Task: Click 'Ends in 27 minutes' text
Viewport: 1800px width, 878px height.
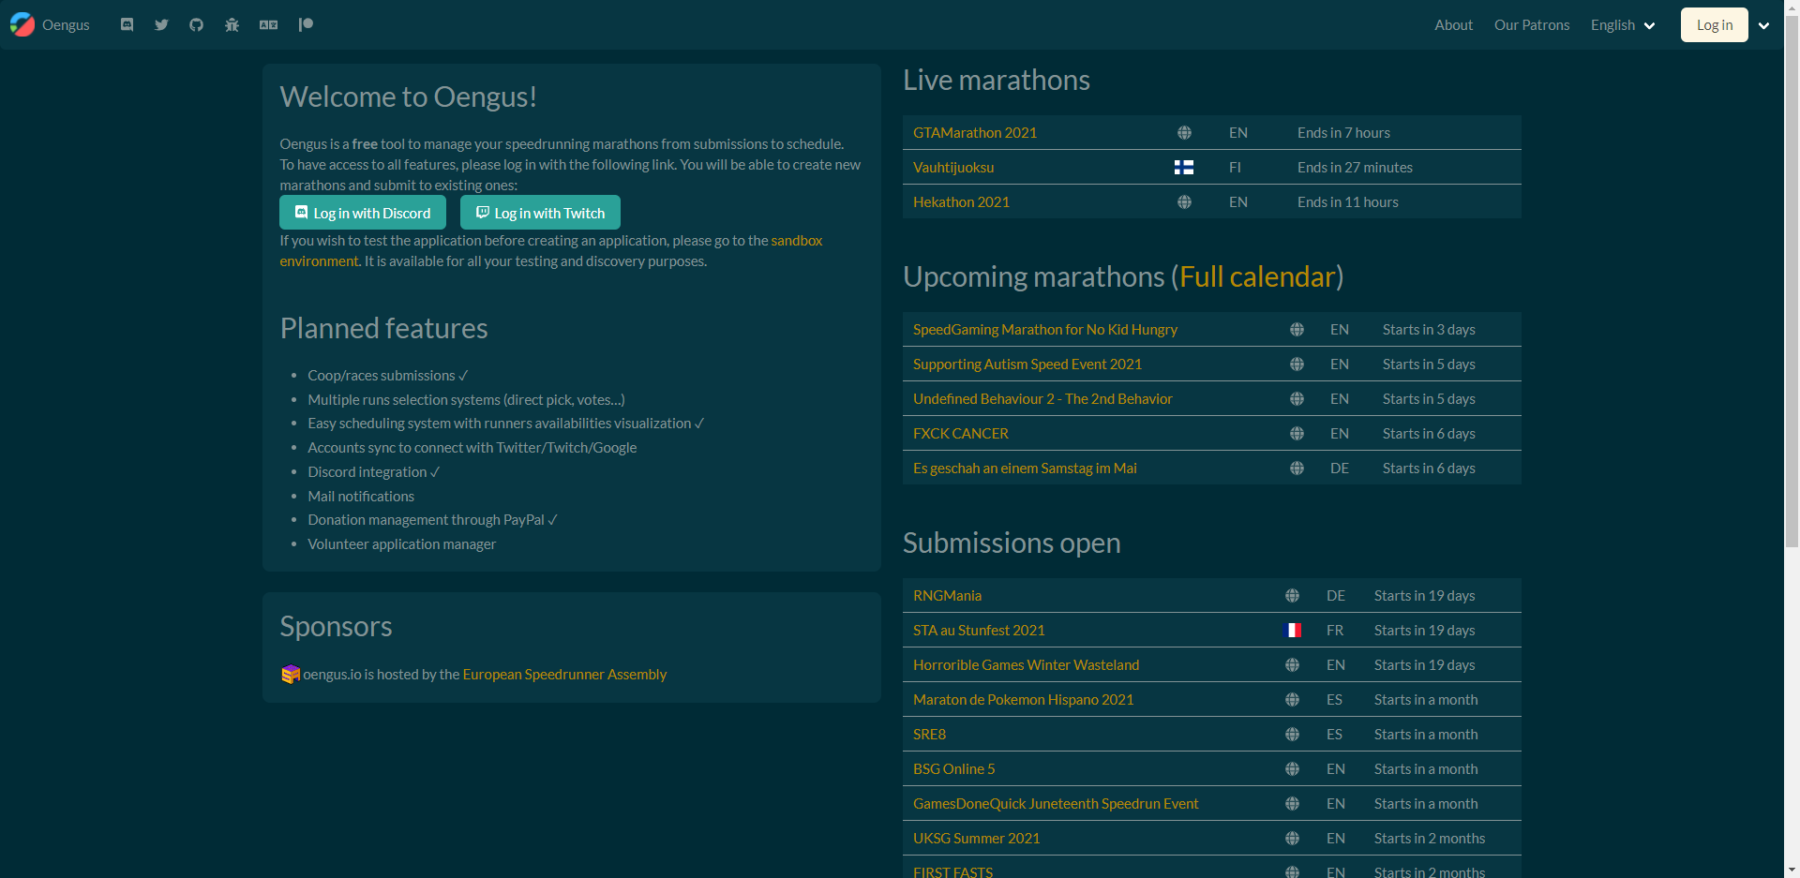Action: (x=1355, y=168)
